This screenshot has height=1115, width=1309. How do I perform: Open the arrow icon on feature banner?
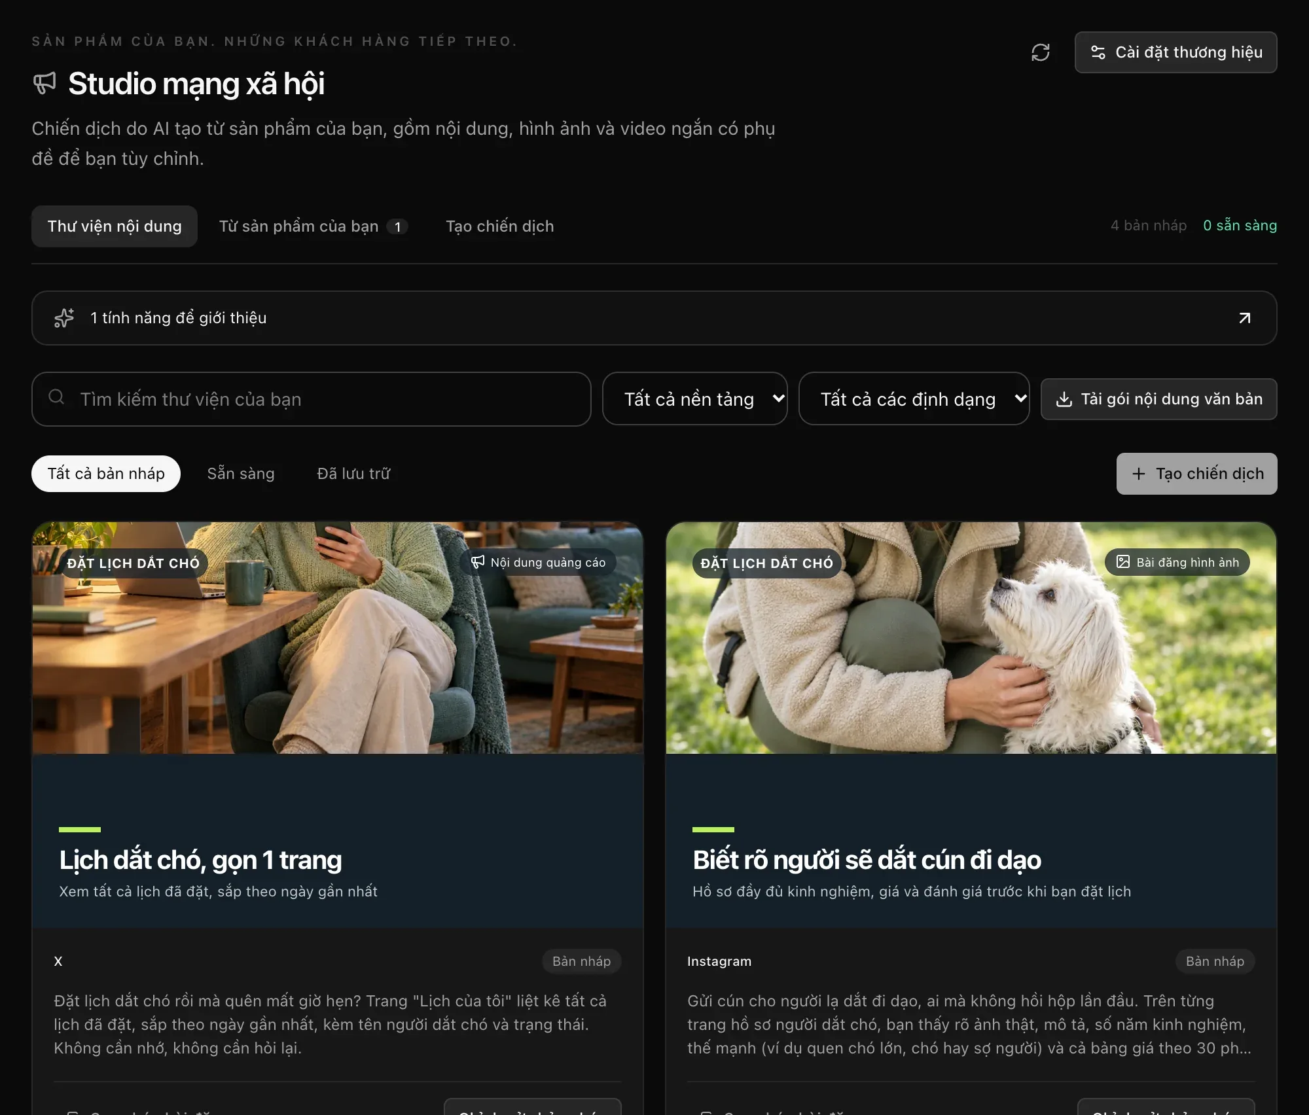(1244, 318)
